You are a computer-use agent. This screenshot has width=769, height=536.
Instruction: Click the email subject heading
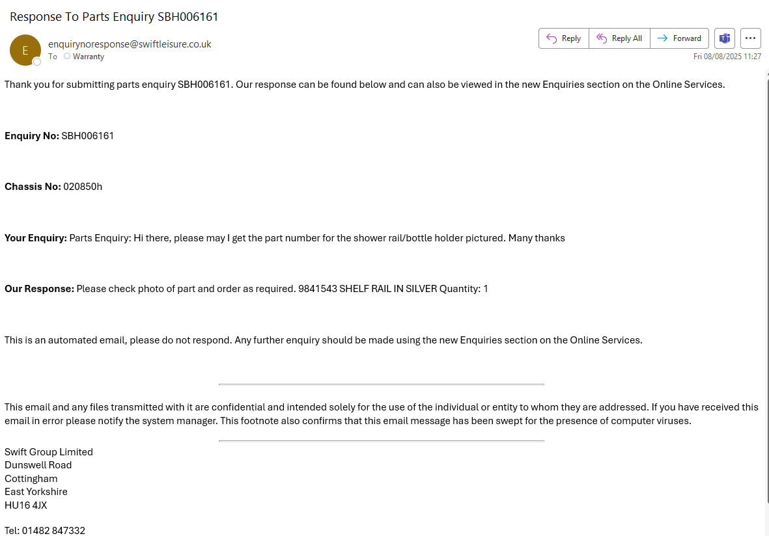pos(114,17)
